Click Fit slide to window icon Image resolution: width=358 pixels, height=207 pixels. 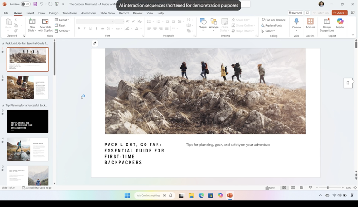[x=355, y=188]
